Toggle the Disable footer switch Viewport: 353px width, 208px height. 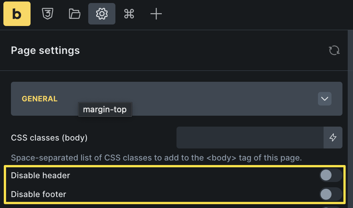click(331, 194)
